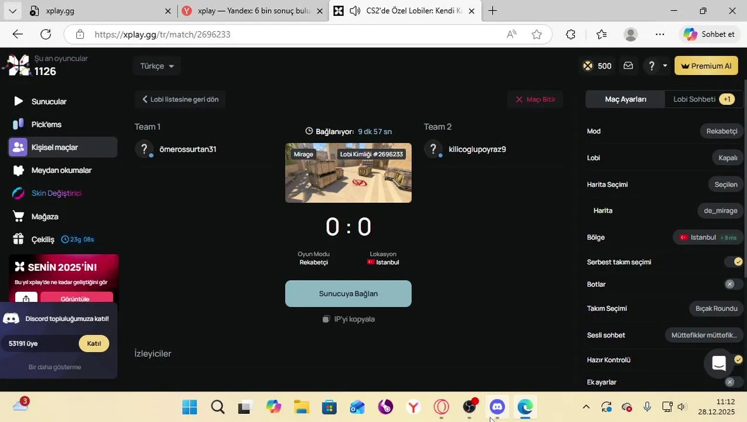The width and height of the screenshot is (747, 422).
Task: Click the Discord logo in community card
Action: (x=11, y=319)
